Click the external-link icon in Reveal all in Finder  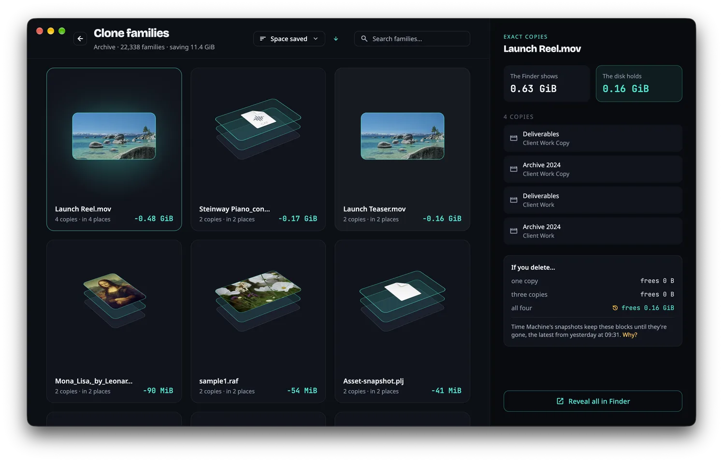point(560,401)
